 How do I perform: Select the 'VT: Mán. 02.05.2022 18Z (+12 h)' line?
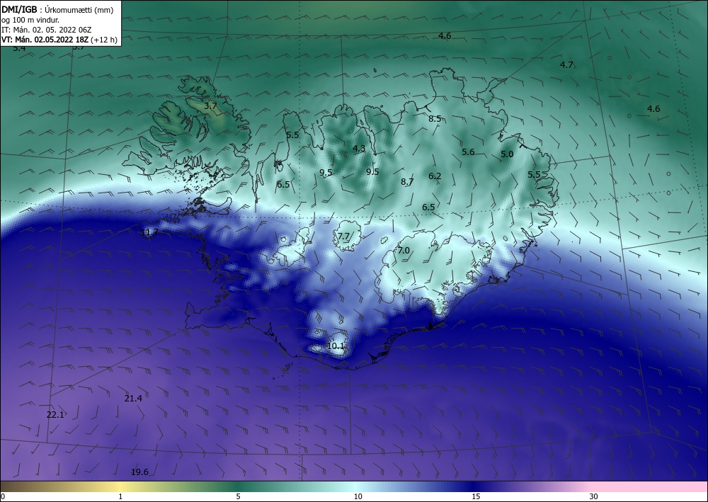click(59, 40)
